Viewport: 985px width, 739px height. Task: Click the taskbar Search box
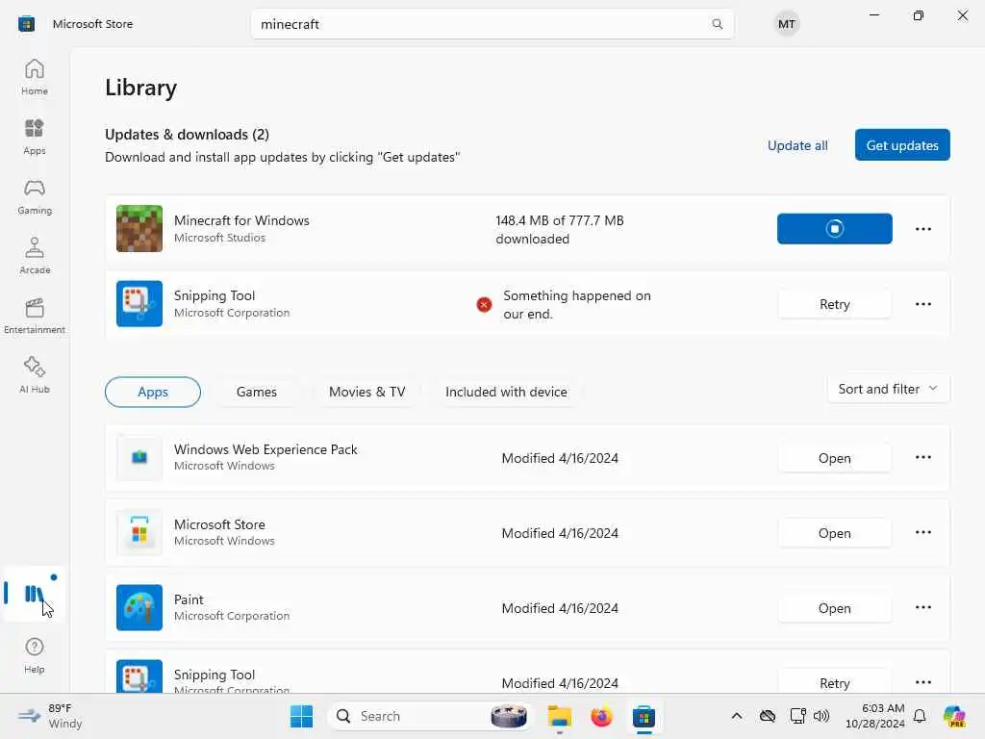[429, 716]
